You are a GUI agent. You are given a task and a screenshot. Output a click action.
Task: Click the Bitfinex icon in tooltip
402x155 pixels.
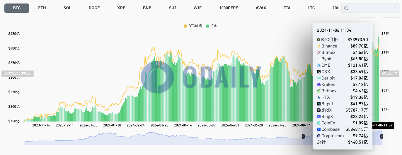[319, 91]
